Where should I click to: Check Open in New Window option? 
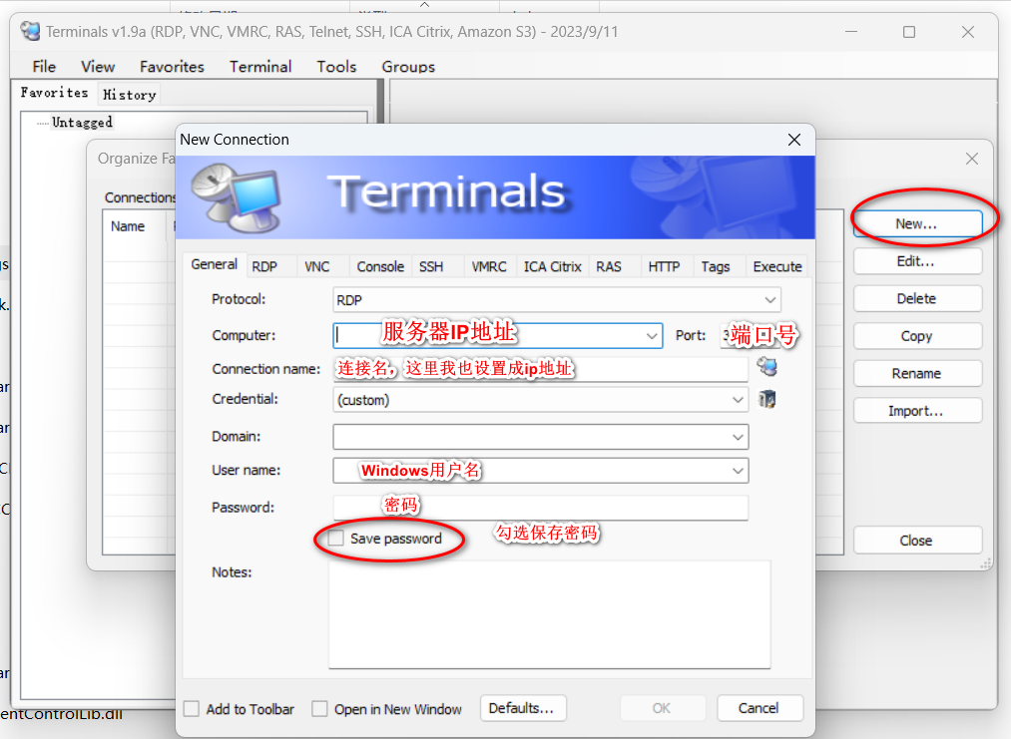click(x=319, y=709)
